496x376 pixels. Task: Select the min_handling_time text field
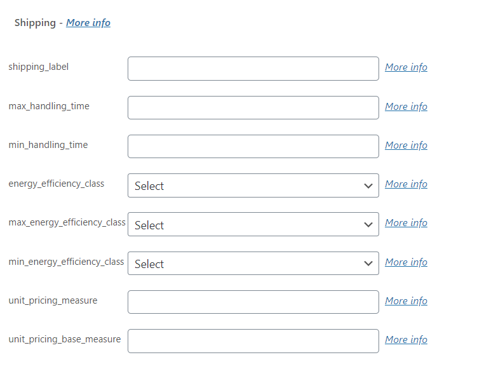point(253,147)
